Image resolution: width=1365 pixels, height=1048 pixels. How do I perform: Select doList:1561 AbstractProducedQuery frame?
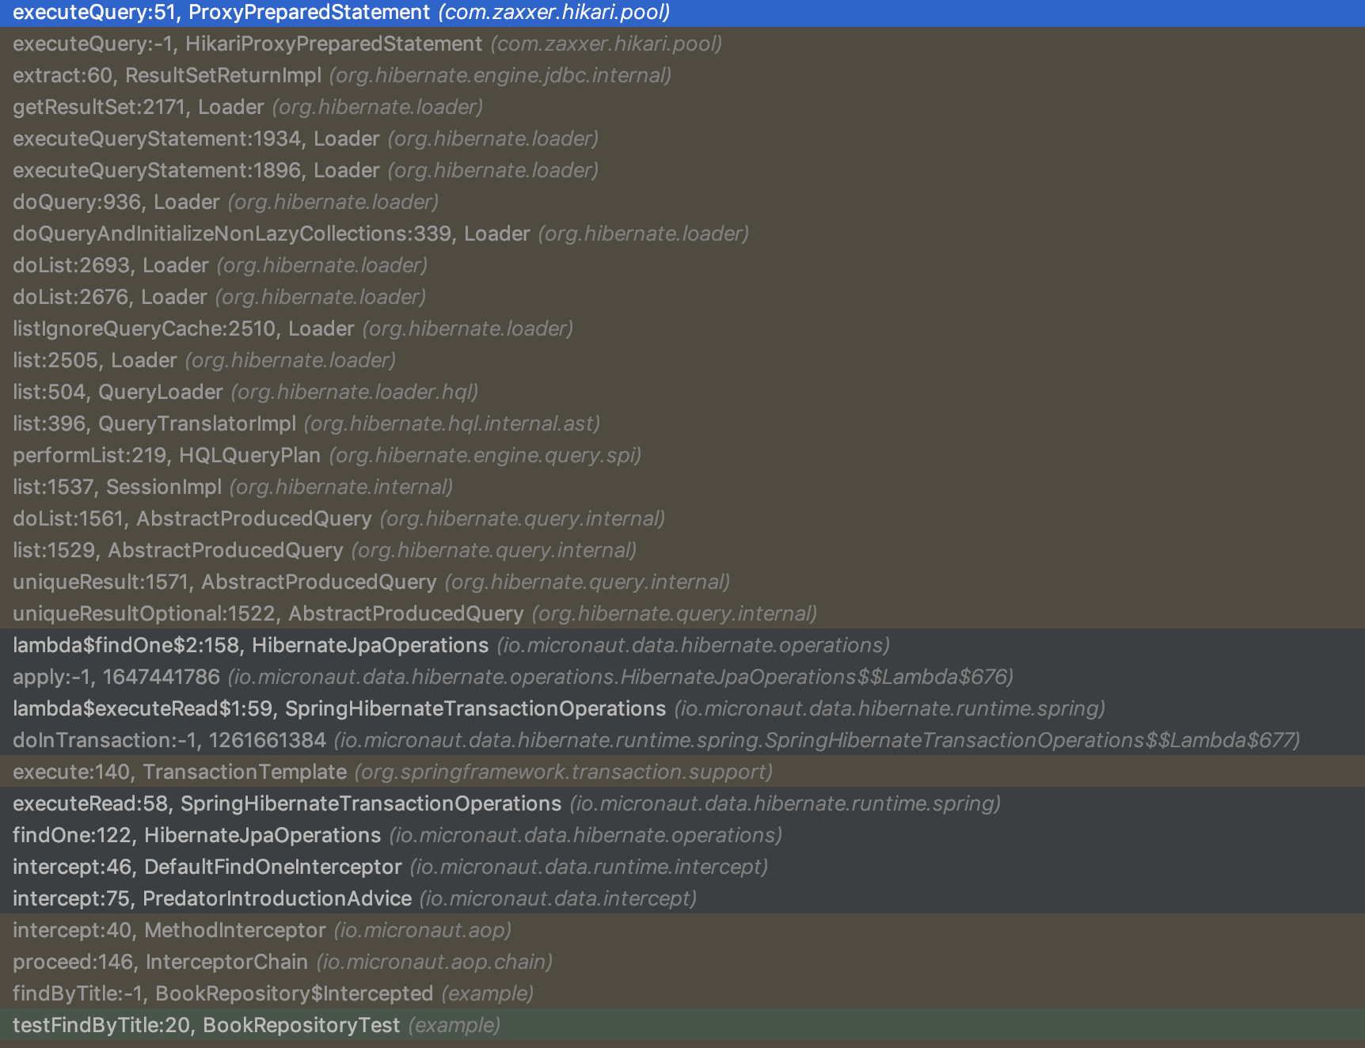[682, 518]
